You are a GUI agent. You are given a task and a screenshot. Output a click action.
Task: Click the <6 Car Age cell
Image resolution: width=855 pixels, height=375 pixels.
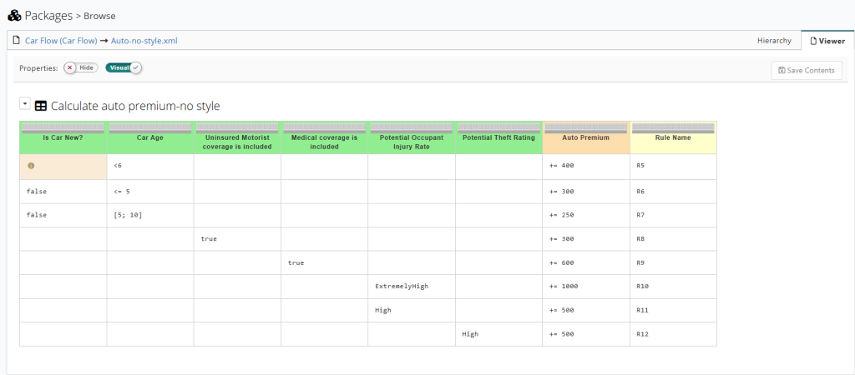tap(150, 167)
